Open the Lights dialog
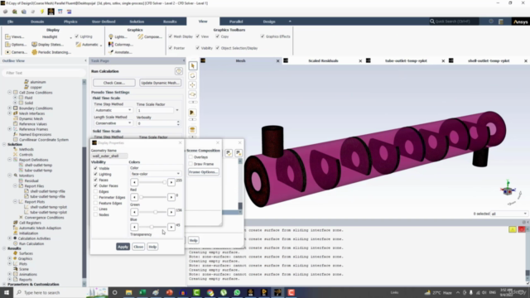Image resolution: width=530 pixels, height=298 pixels. click(x=118, y=36)
